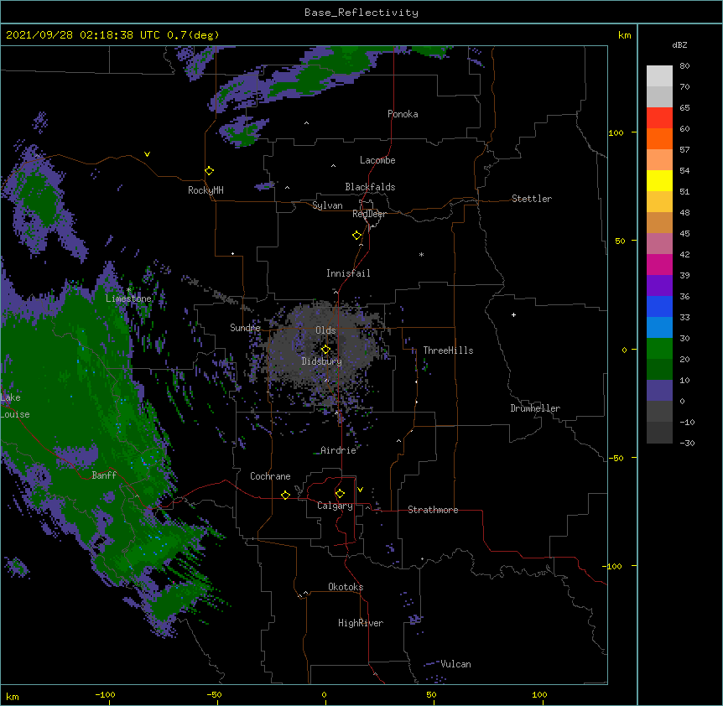The image size is (723, 706).
Task: Click the Stettler town label
Action: [531, 199]
